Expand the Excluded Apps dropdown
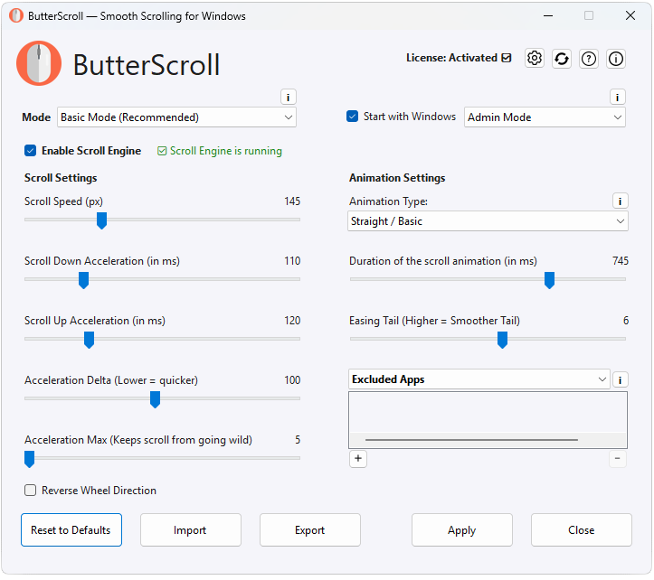The width and height of the screenshot is (654, 580). click(479, 380)
